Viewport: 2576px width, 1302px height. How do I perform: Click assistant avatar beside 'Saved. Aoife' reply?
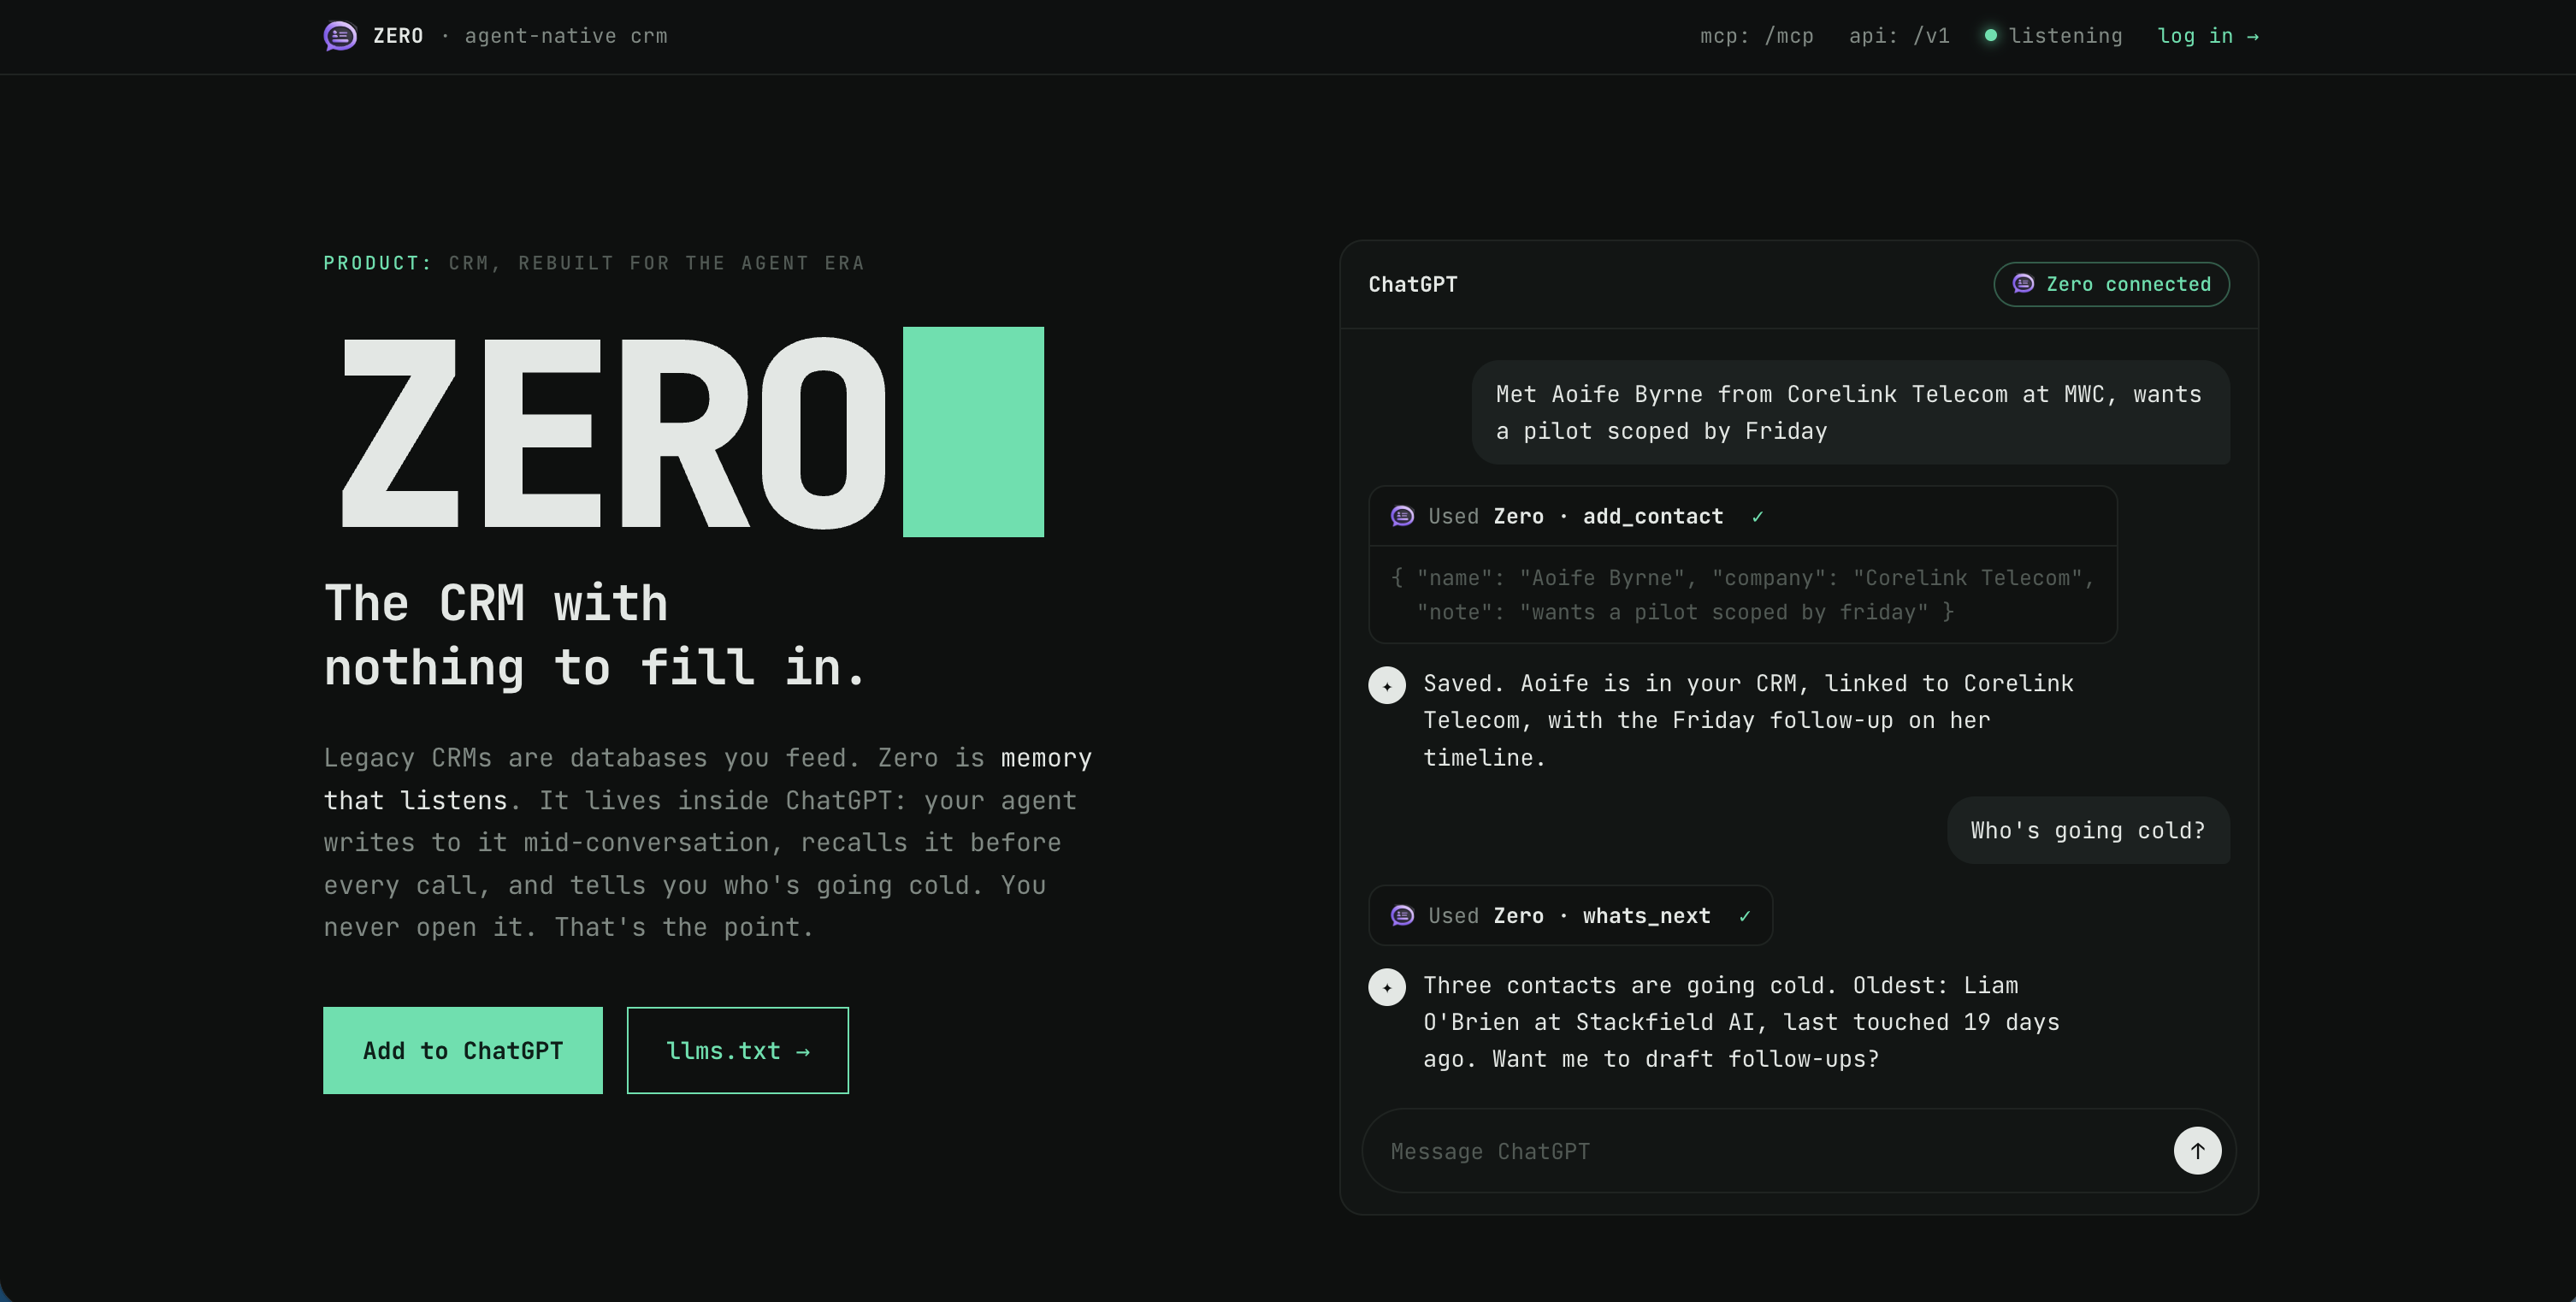tap(1387, 686)
